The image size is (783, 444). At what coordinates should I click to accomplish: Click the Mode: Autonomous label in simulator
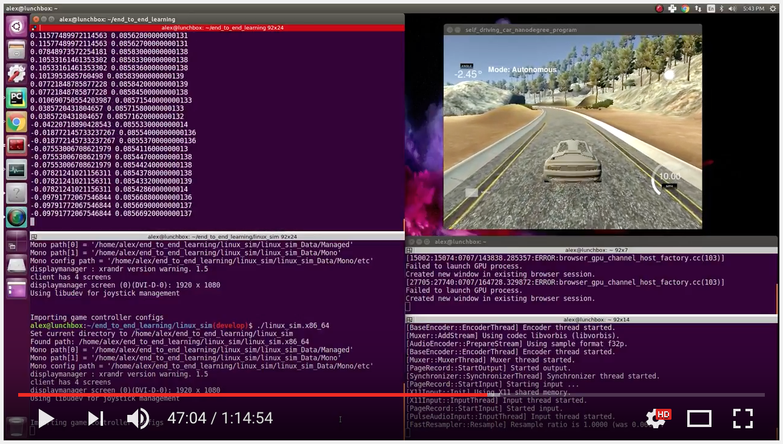(x=522, y=69)
